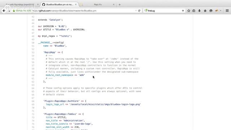The width and height of the screenshot is (231, 130).
Task: Open the hamburger menu
Action: pyautogui.click(x=227, y=10)
